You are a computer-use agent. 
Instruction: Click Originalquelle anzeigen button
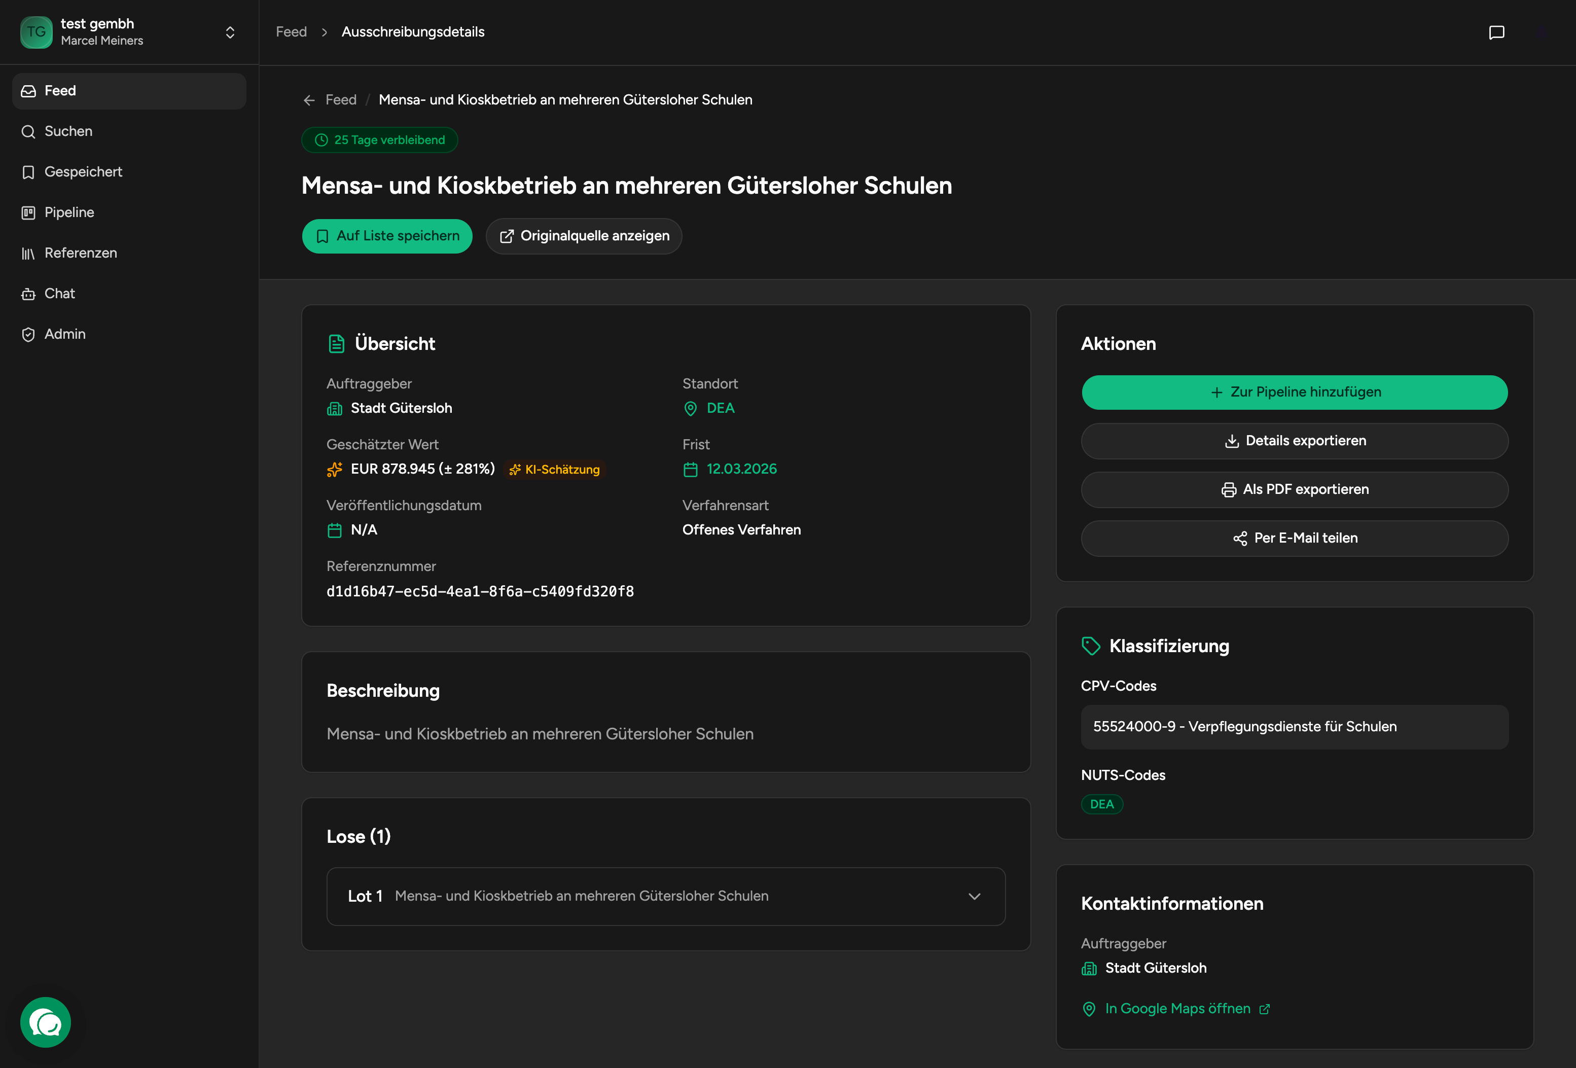click(584, 236)
